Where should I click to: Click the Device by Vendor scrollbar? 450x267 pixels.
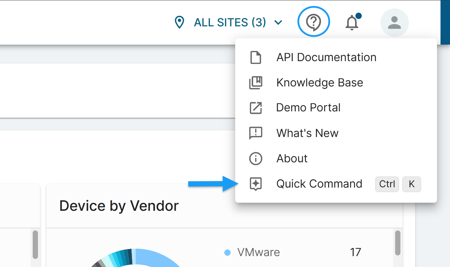(397, 243)
